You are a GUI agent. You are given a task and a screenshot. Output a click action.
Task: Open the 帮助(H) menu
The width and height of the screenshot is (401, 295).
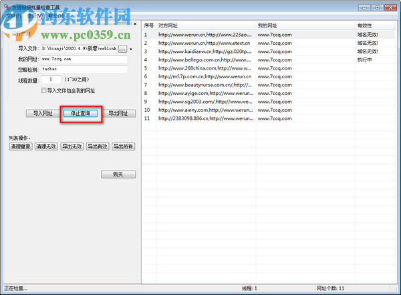pos(56,16)
